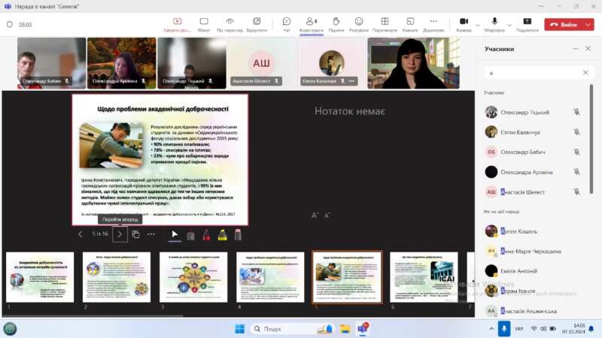
Task: Toggle the microphone mute button
Action: [494, 22]
